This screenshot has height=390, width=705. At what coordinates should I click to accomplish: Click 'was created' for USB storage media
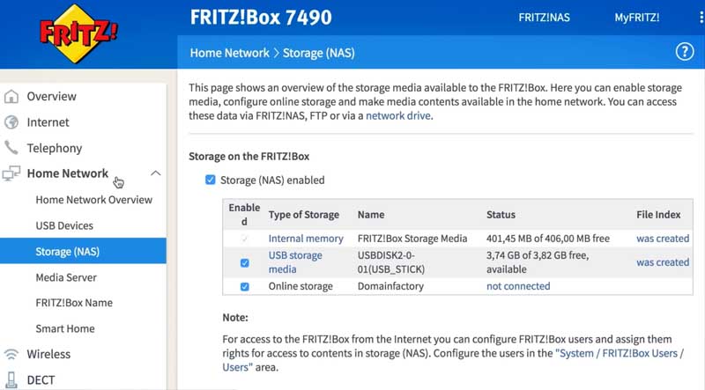click(663, 262)
